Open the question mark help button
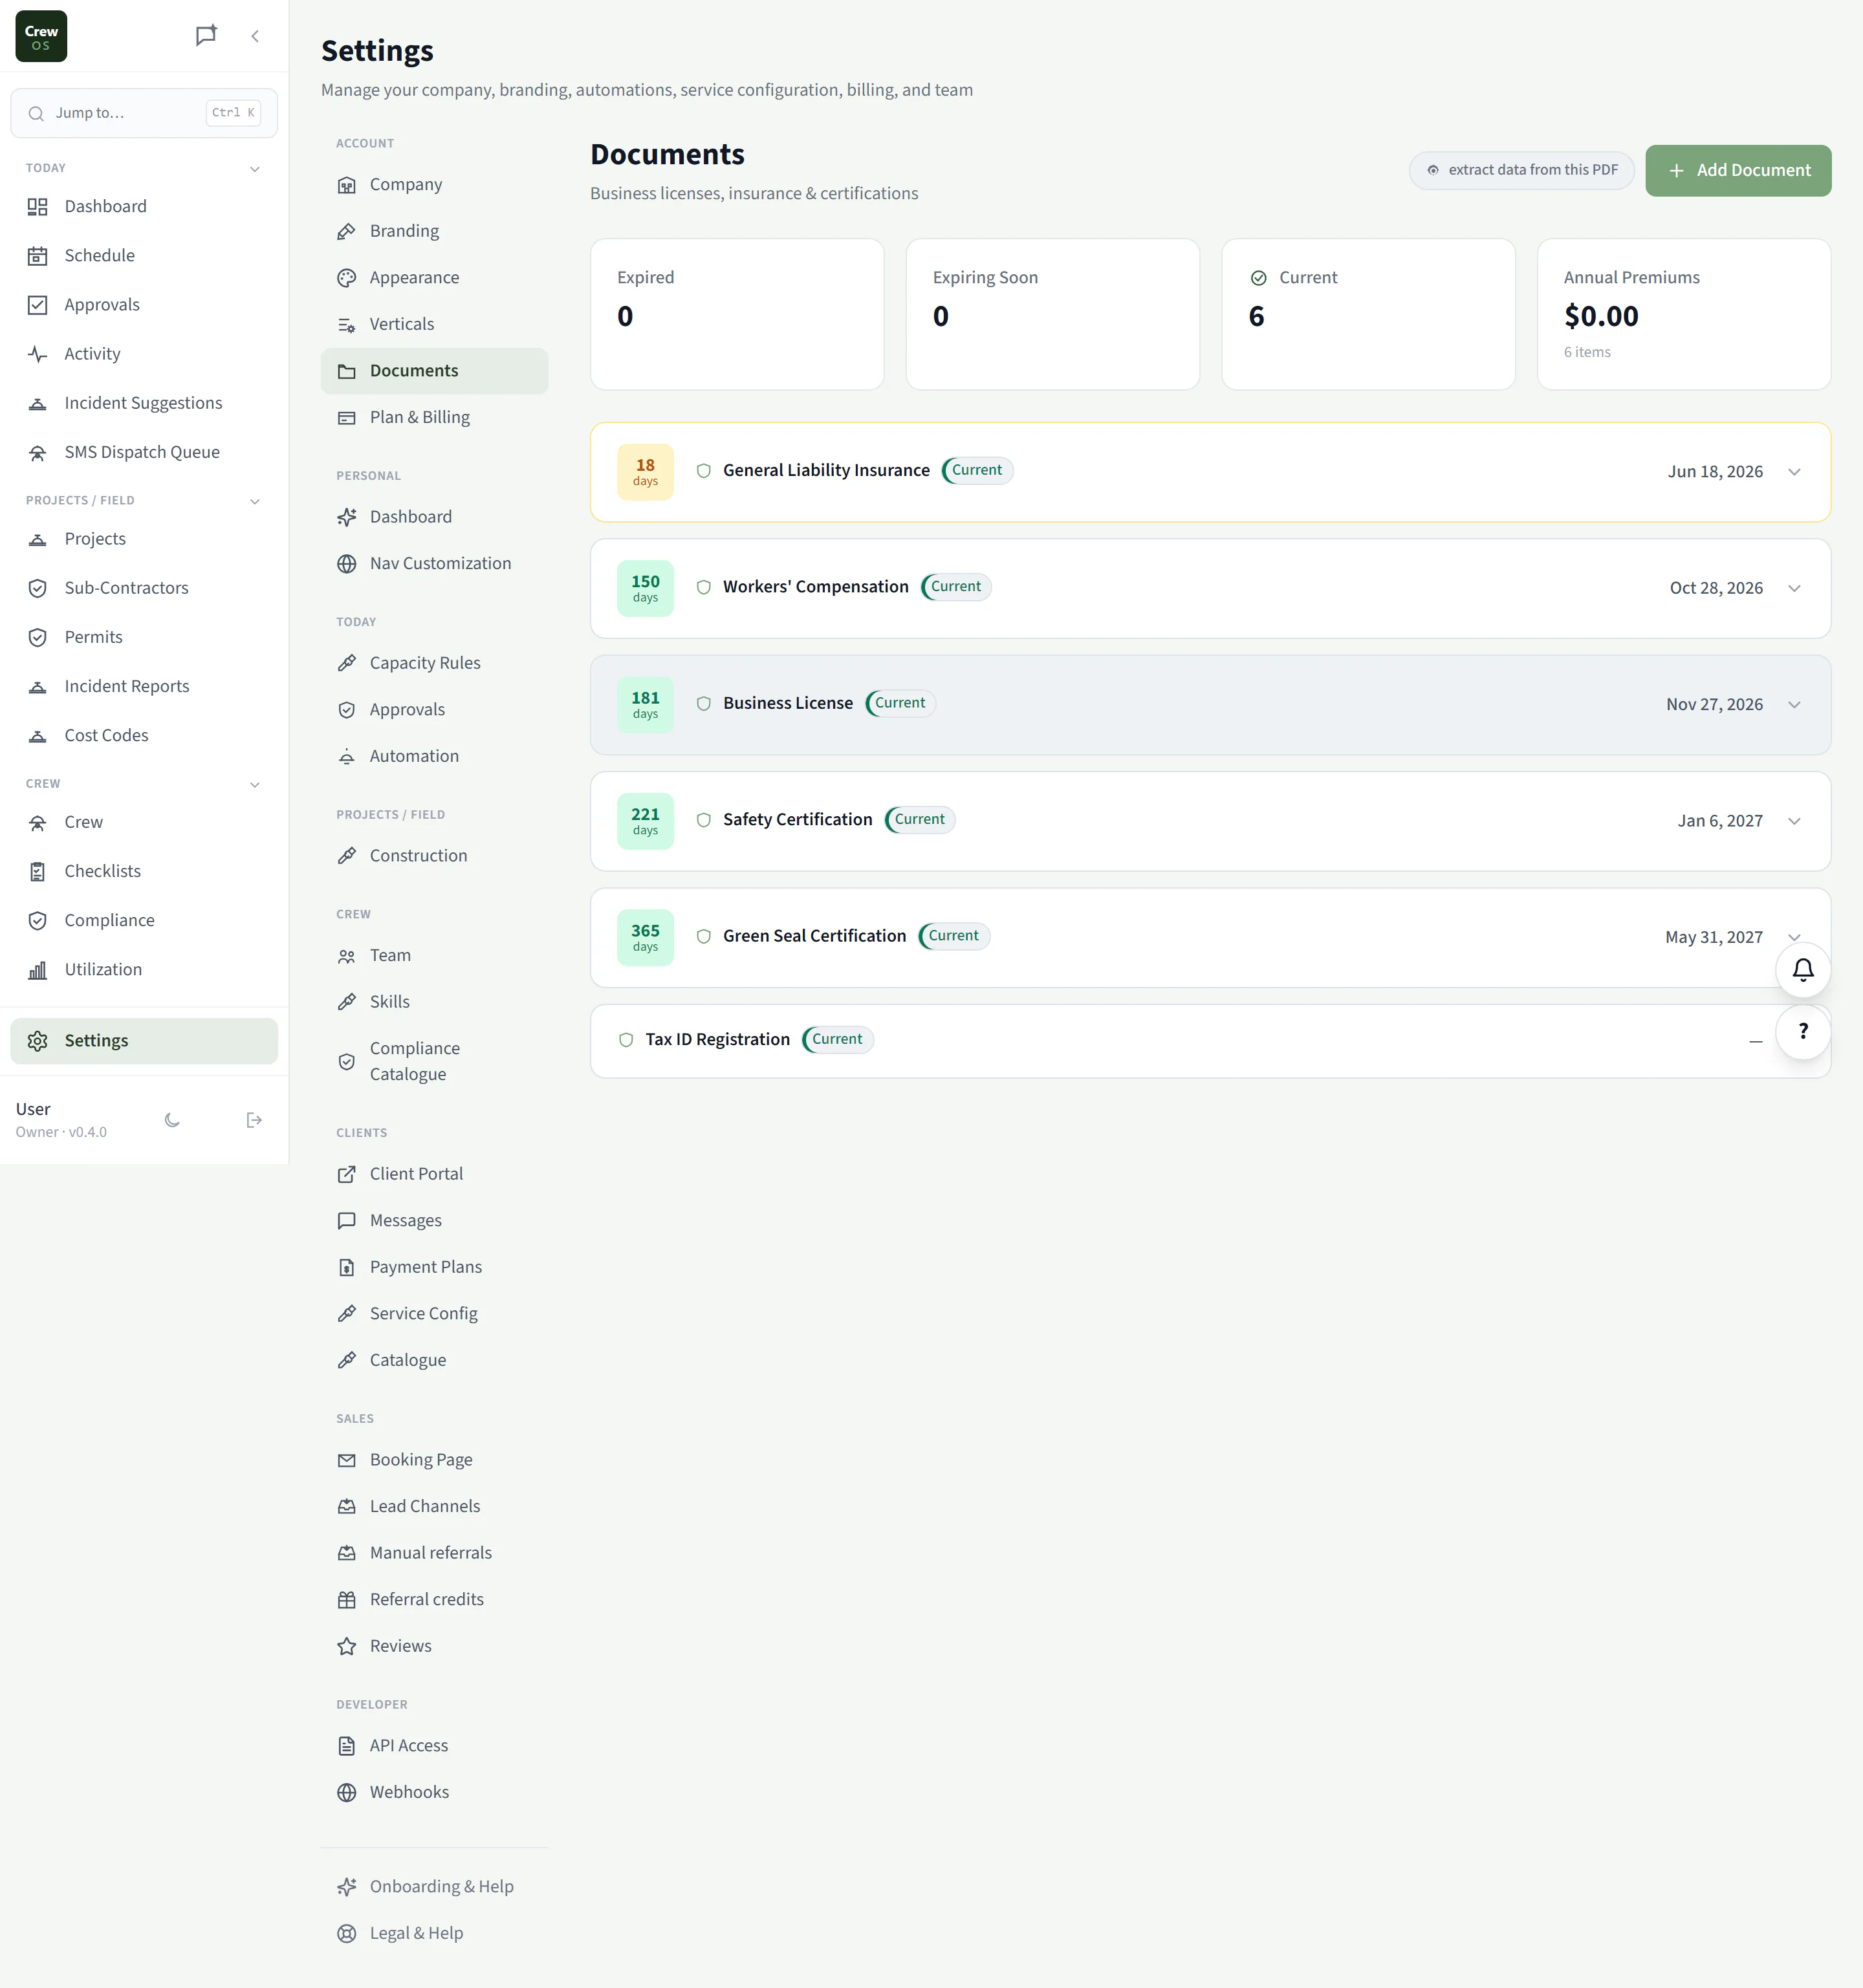Image resolution: width=1863 pixels, height=1988 pixels. tap(1802, 1031)
